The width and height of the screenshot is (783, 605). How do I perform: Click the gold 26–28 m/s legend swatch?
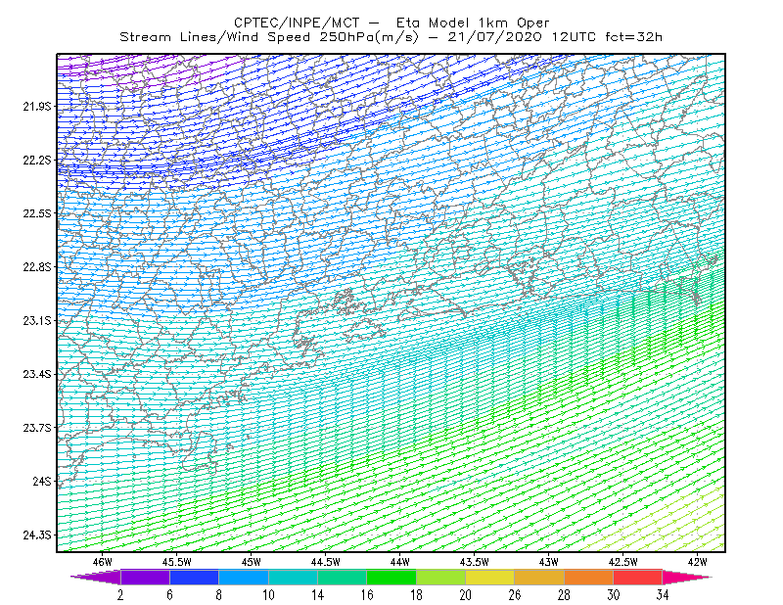pos(539,577)
